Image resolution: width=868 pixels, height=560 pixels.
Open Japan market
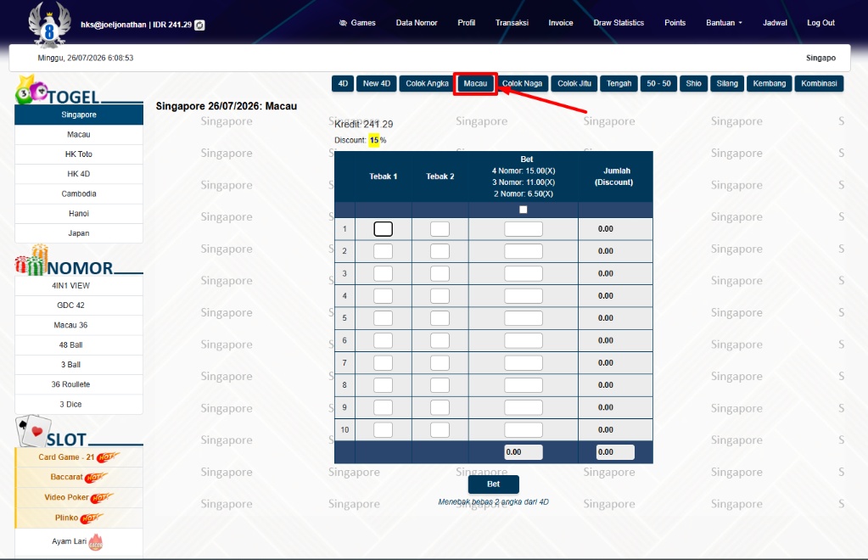click(x=79, y=233)
